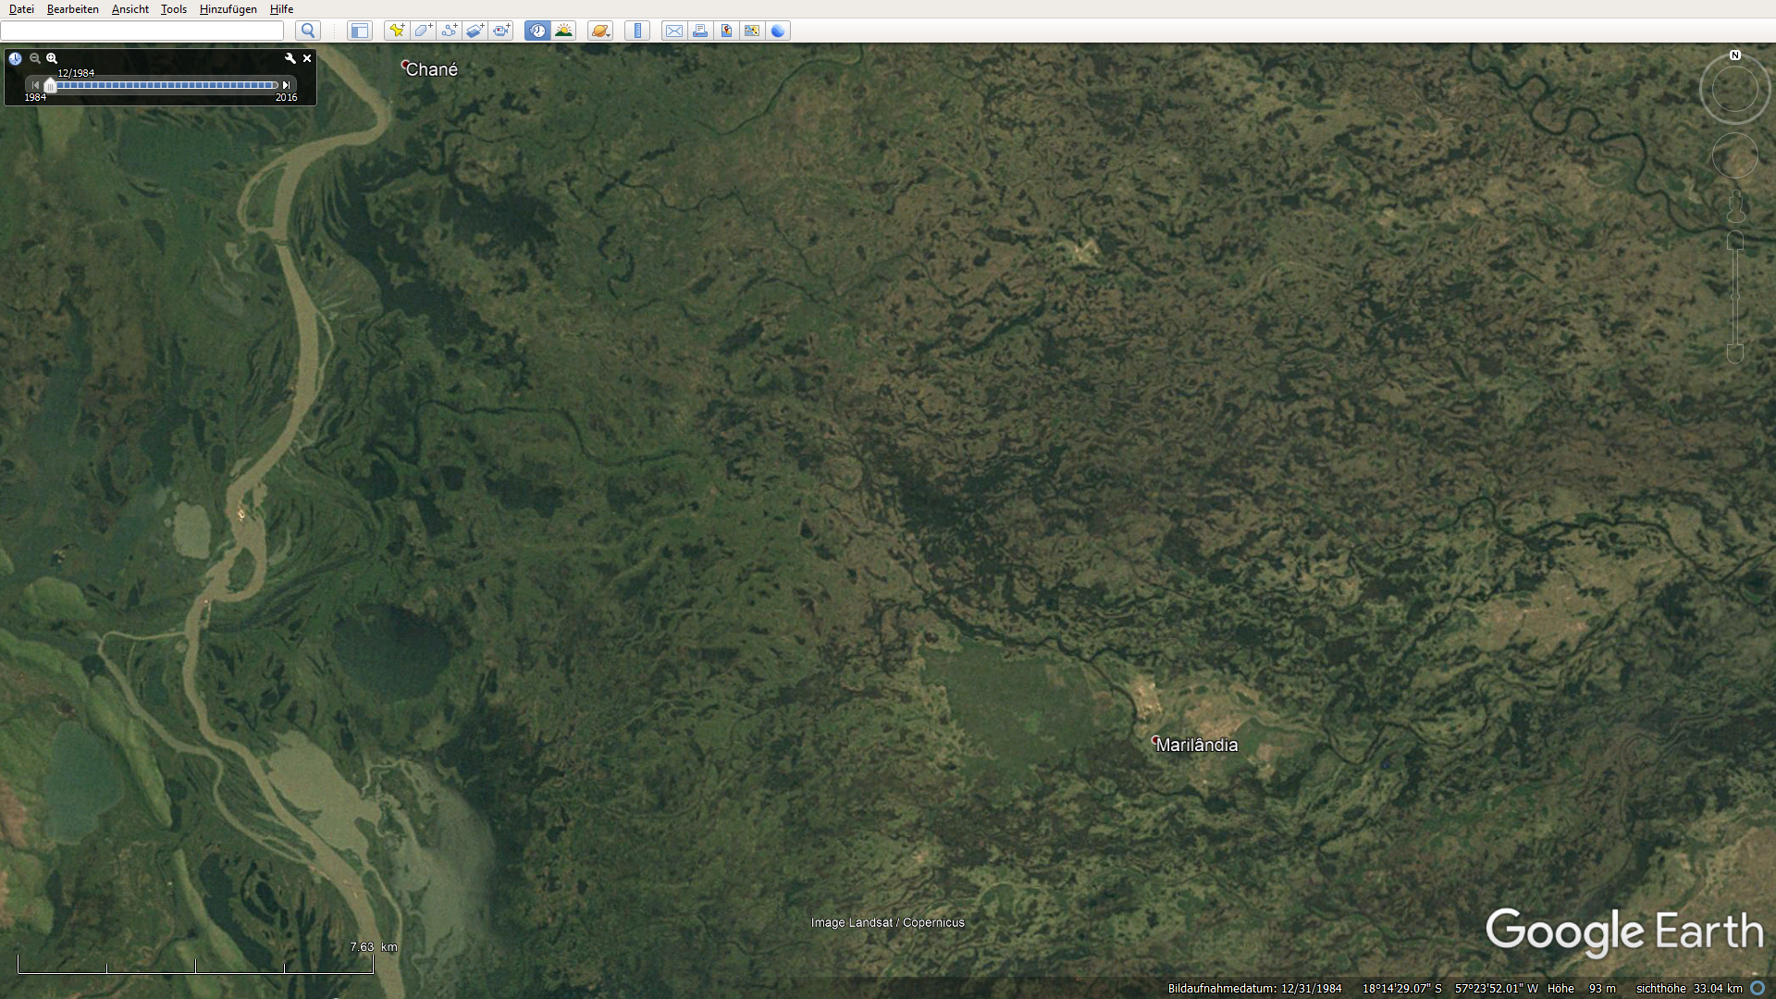The image size is (1776, 999).
Task: Zoom out the time slider range
Action: coord(35,58)
